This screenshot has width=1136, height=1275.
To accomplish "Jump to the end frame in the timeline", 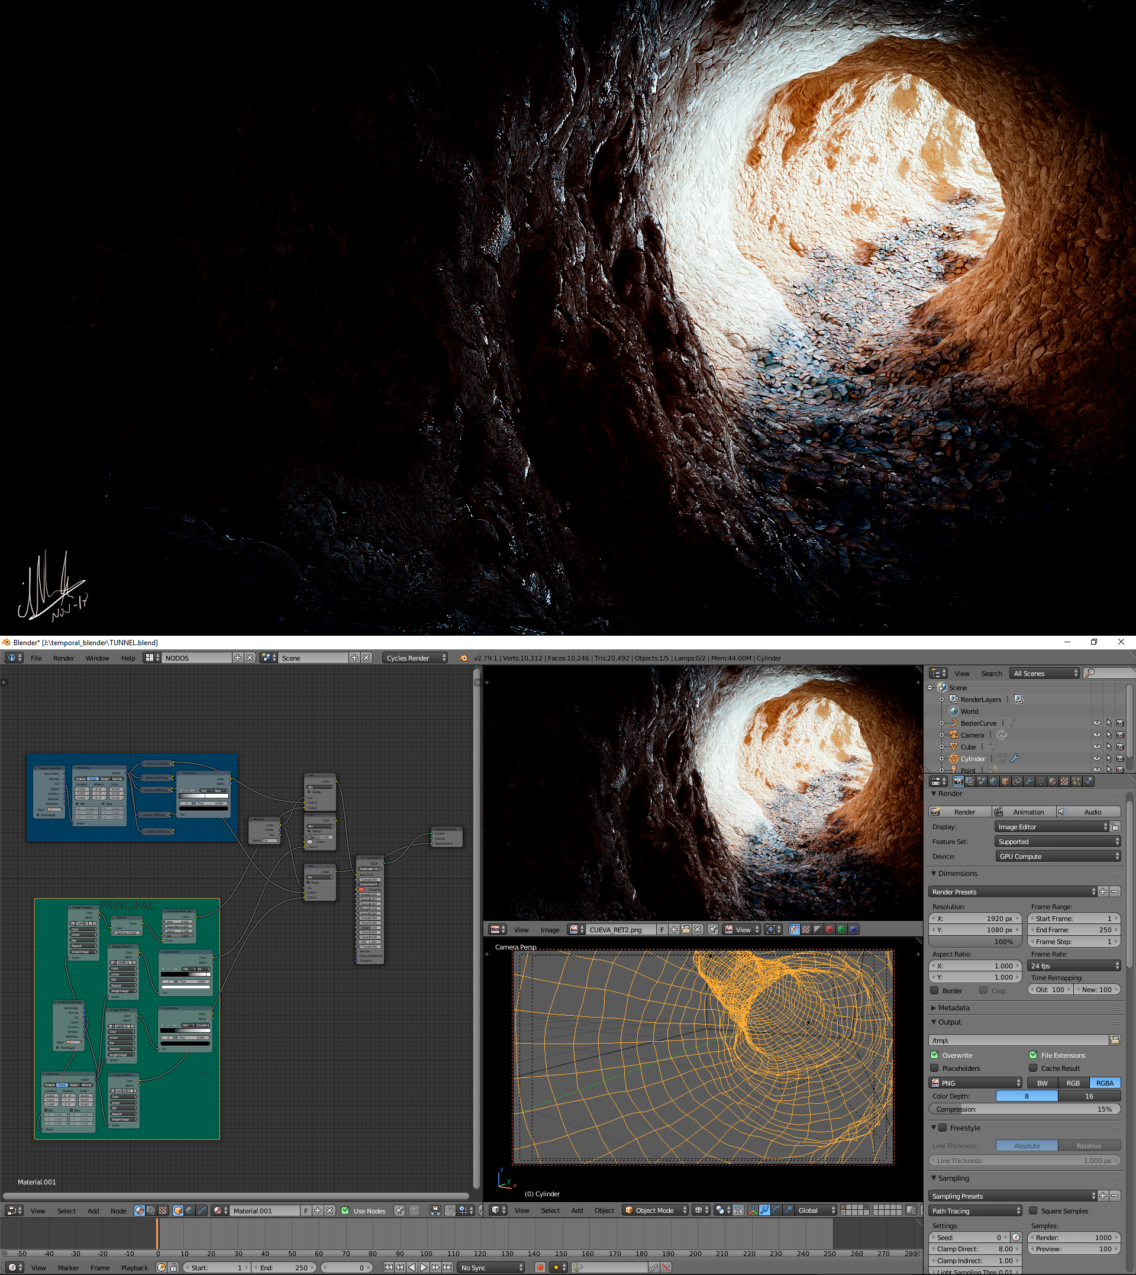I will coord(447,1267).
